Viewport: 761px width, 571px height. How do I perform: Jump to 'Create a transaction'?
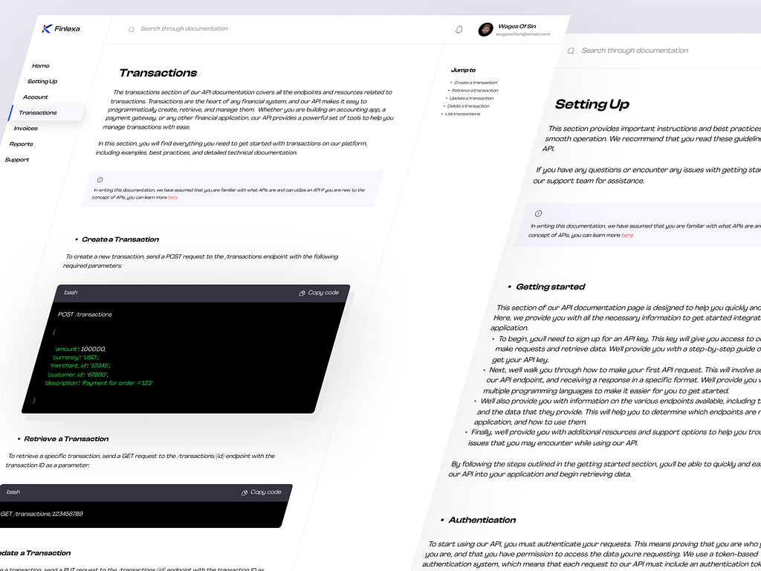click(x=475, y=82)
